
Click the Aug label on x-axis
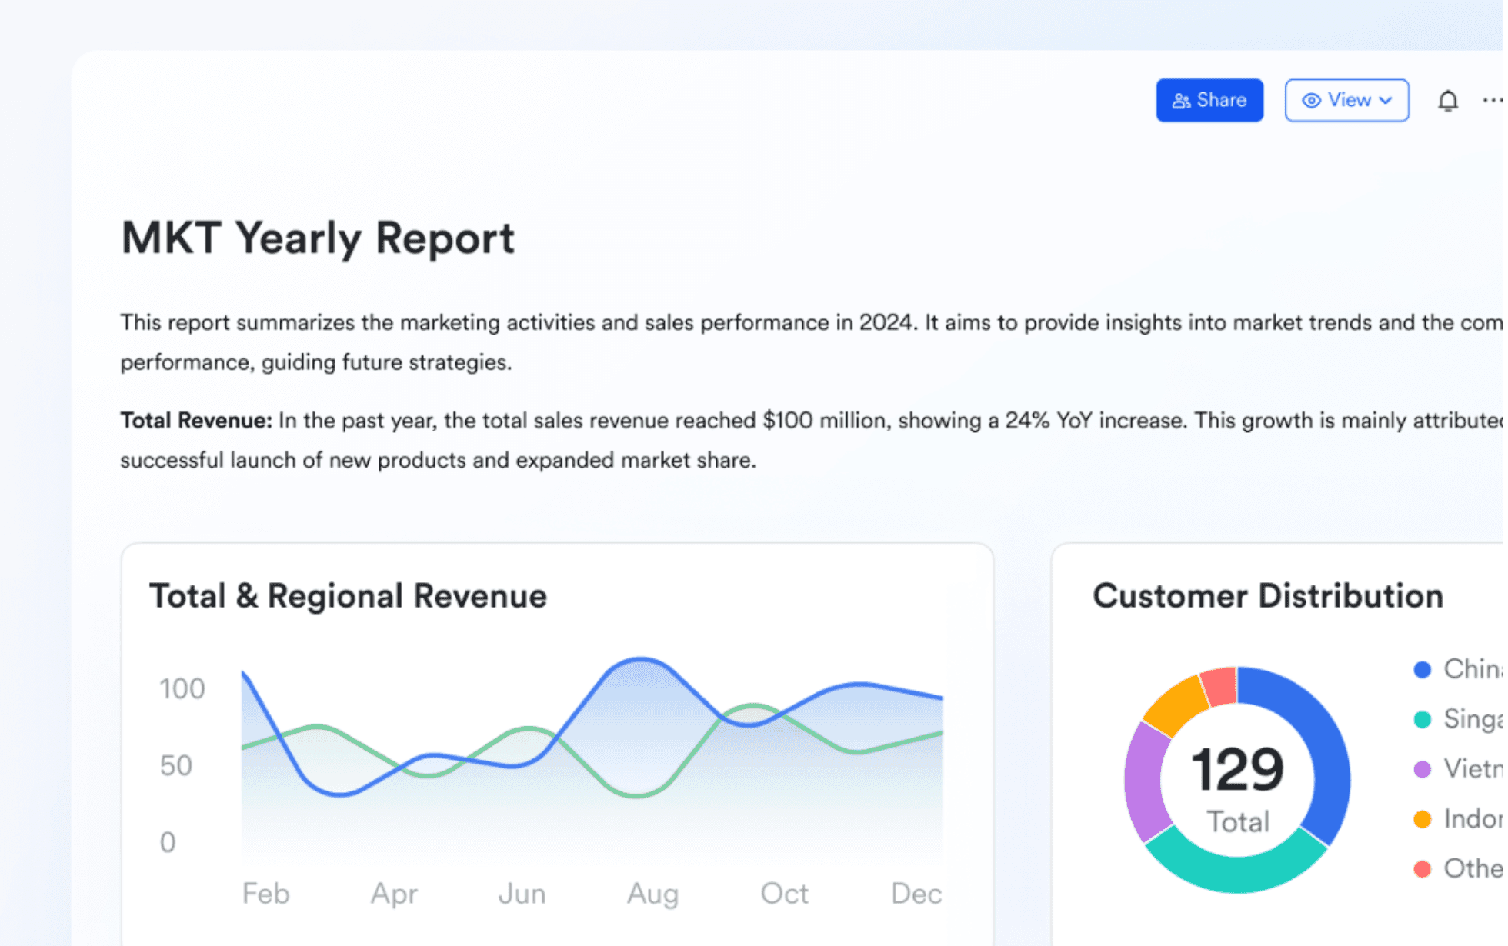coord(652,894)
